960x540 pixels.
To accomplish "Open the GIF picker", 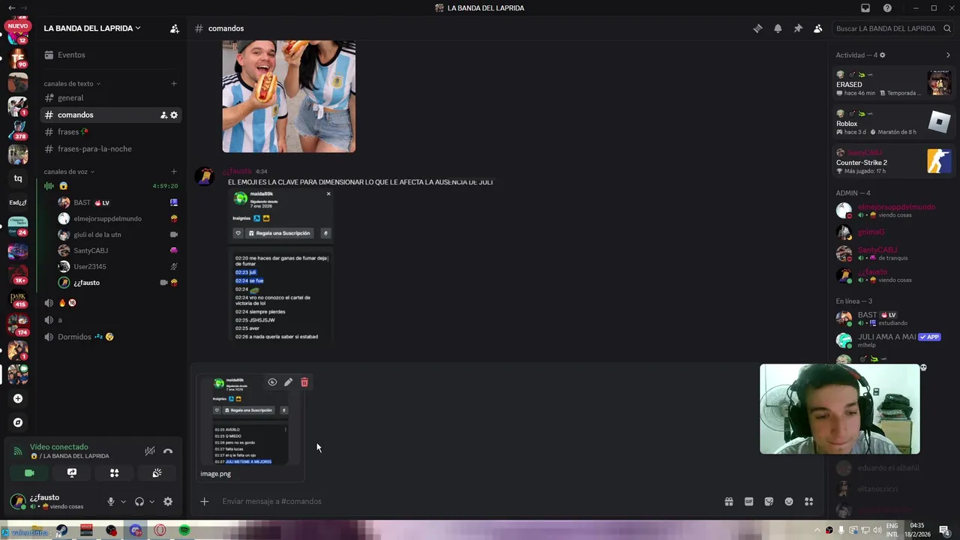I will click(748, 502).
